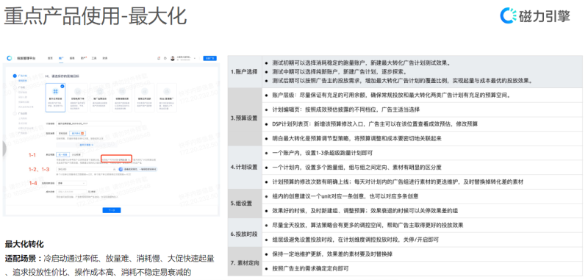
Task: Choose the last marketing goal card with thumbs-up icon
Action: click(x=167, y=98)
